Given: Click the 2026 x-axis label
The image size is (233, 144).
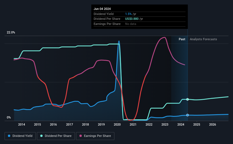Looking at the screenshot, I should [213, 124].
